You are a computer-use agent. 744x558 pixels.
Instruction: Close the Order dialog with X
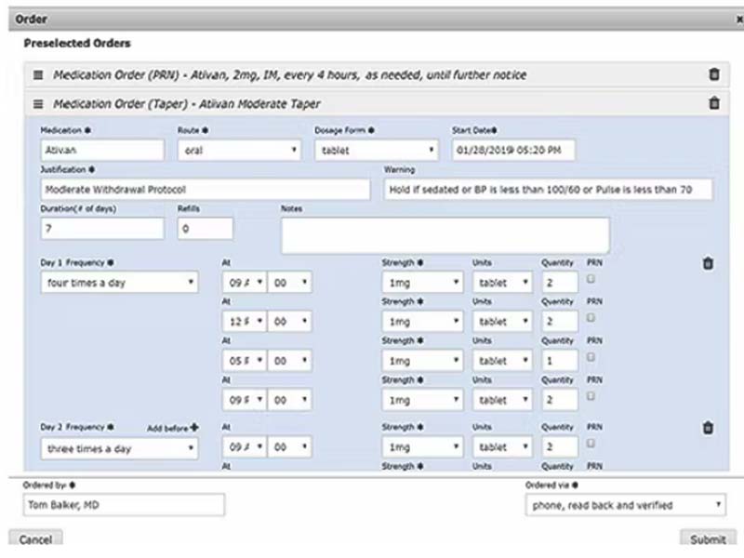point(736,19)
